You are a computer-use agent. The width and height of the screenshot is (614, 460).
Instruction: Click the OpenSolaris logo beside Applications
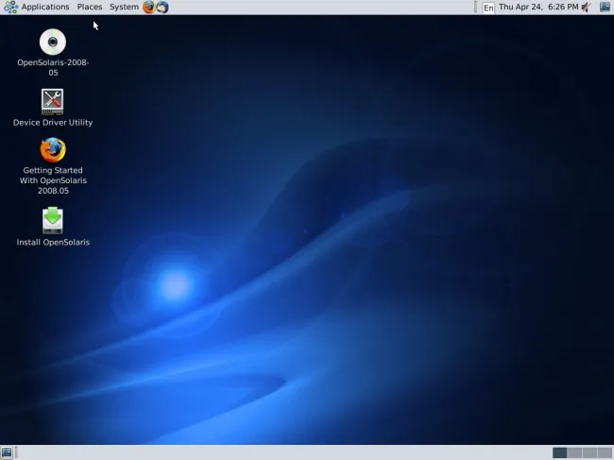pos(10,7)
